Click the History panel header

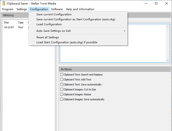[x=15, y=15]
